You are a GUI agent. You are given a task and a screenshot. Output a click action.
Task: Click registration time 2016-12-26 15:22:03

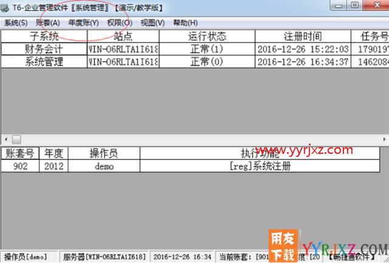click(303, 49)
